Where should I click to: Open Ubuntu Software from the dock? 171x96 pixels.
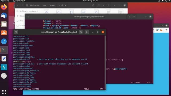pos(4,33)
